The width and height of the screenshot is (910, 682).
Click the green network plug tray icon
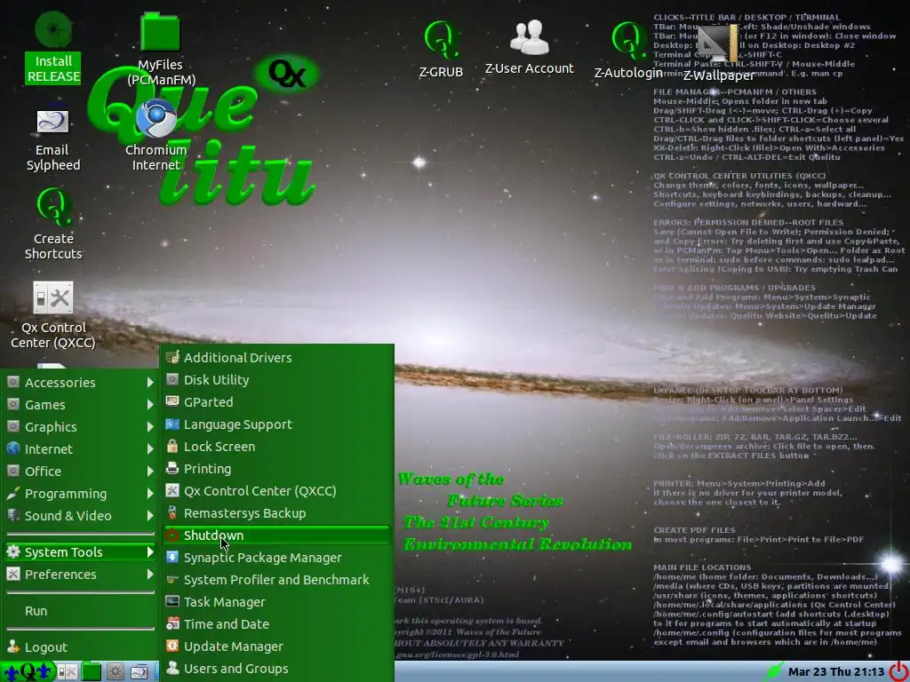775,671
